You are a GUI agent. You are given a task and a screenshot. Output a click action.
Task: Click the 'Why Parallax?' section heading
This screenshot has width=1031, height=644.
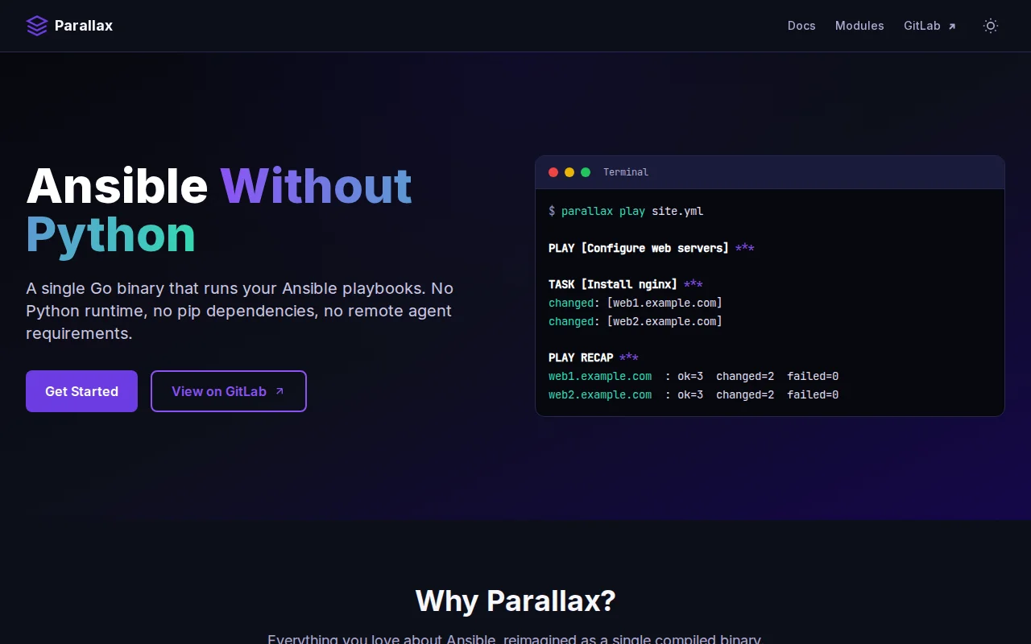point(515,601)
